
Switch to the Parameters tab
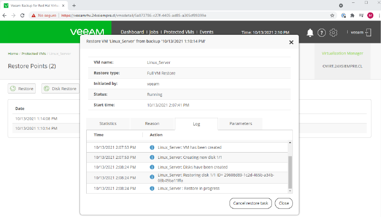[x=241, y=124]
